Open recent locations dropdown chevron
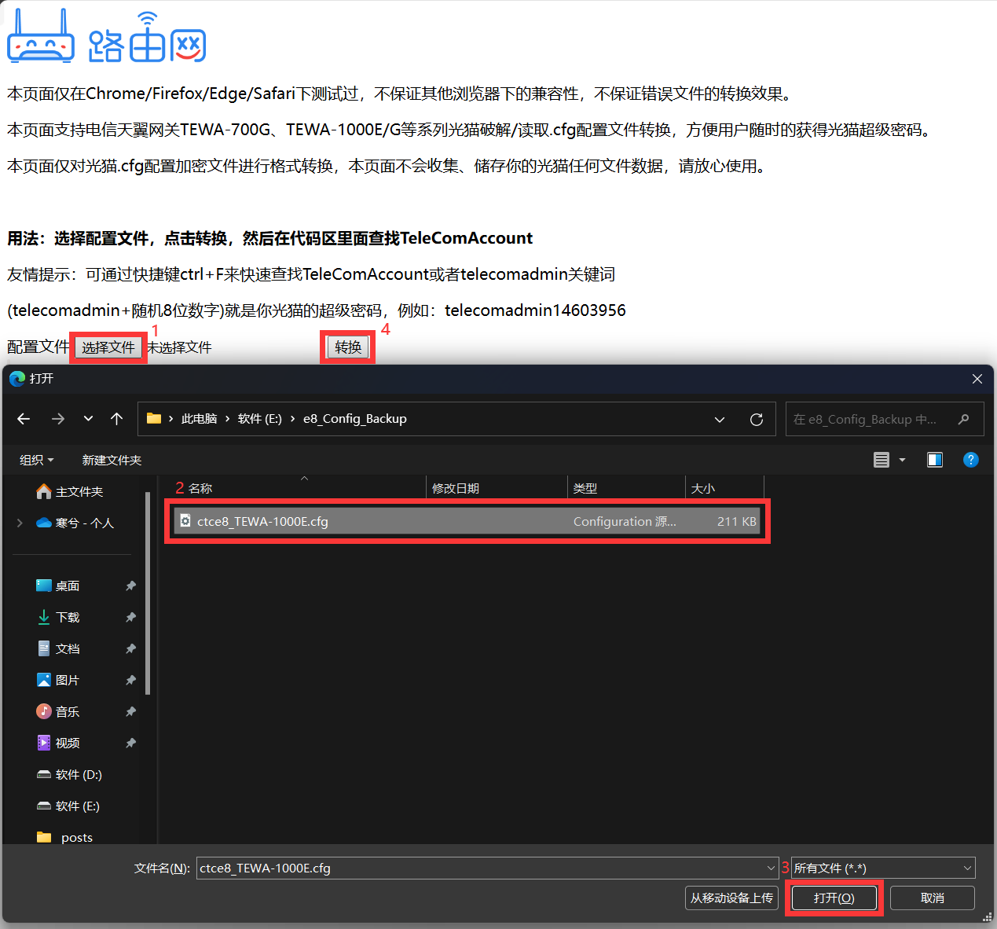997x929 pixels. coord(88,419)
